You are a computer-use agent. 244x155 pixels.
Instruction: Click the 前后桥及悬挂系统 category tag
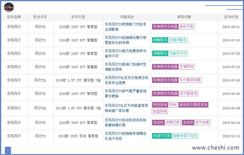(x=193, y=105)
